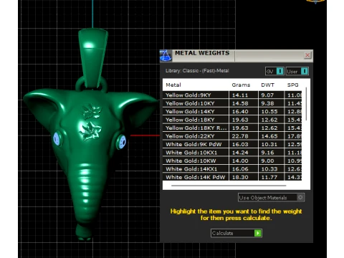Select the Yellow Gold:10KY row
The height and width of the screenshot is (258, 344).
tap(232, 103)
